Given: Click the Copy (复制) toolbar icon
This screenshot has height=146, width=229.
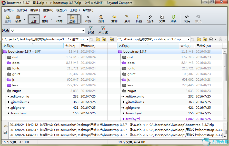Looking at the screenshot, I should (114, 19).
